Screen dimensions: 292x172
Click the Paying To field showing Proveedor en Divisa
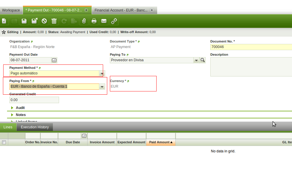tap(152, 60)
